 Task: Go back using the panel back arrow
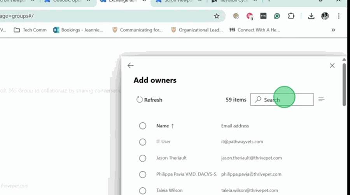click(x=131, y=66)
